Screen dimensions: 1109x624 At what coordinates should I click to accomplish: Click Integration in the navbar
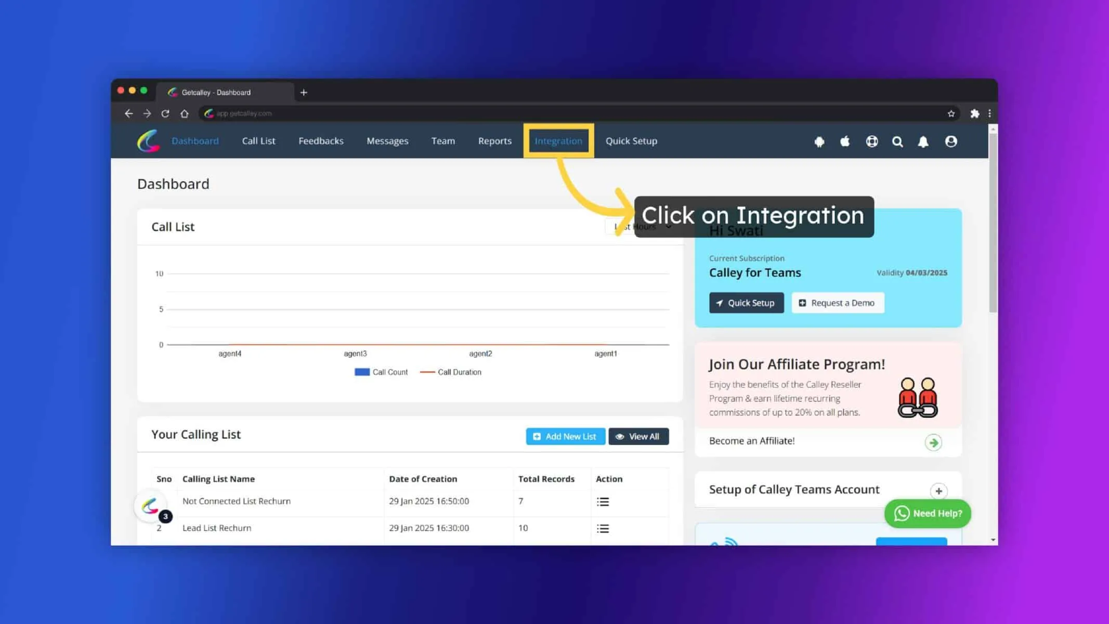[558, 141]
